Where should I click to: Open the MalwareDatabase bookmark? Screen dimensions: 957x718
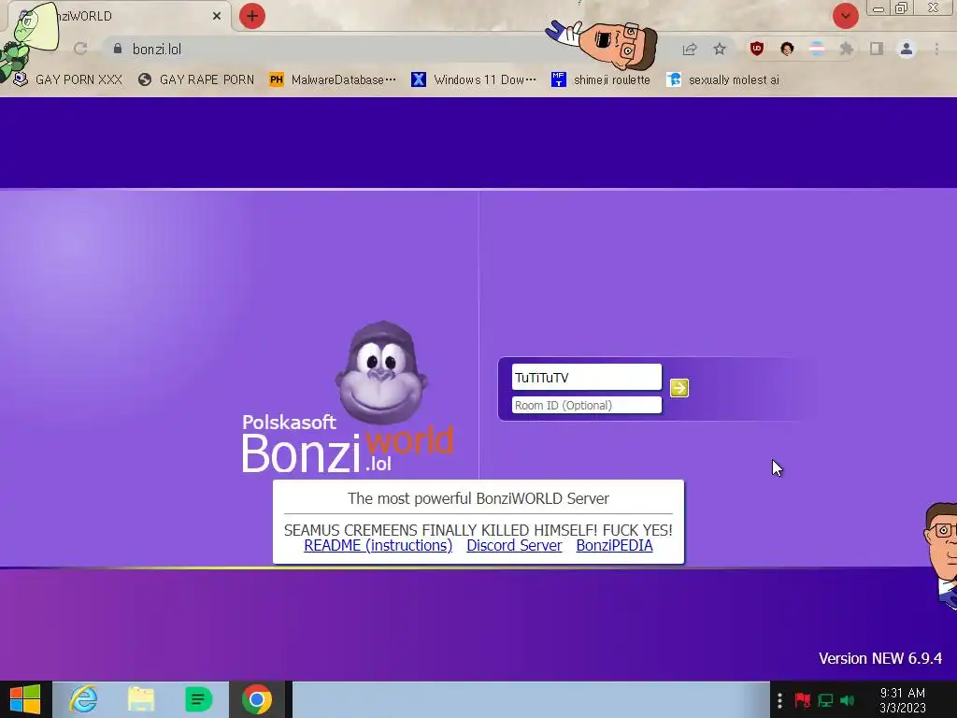(333, 79)
